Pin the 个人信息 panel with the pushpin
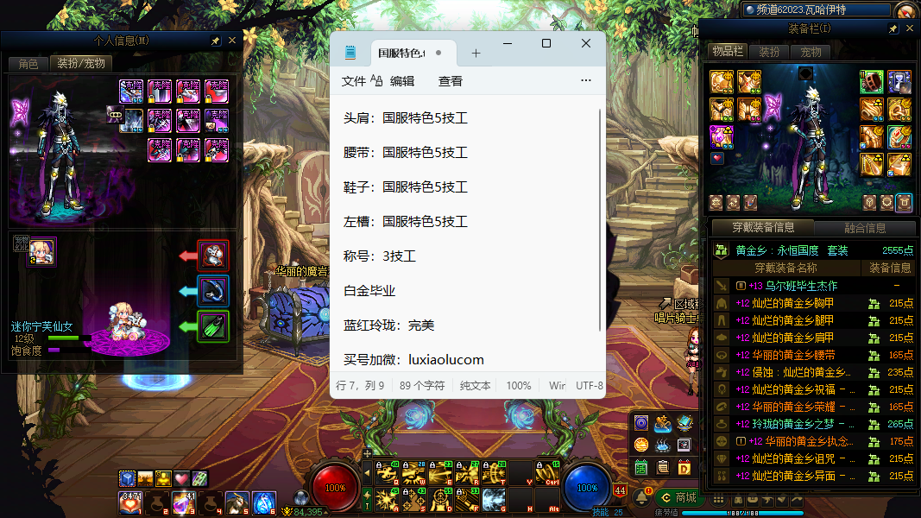The height and width of the screenshot is (518, 921). tap(216, 41)
